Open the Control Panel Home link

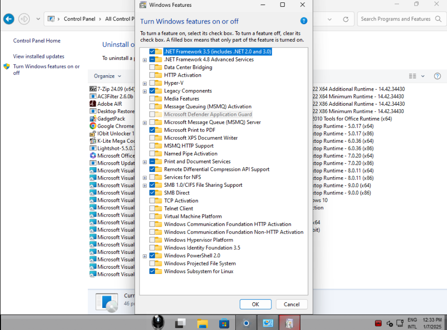pos(37,41)
